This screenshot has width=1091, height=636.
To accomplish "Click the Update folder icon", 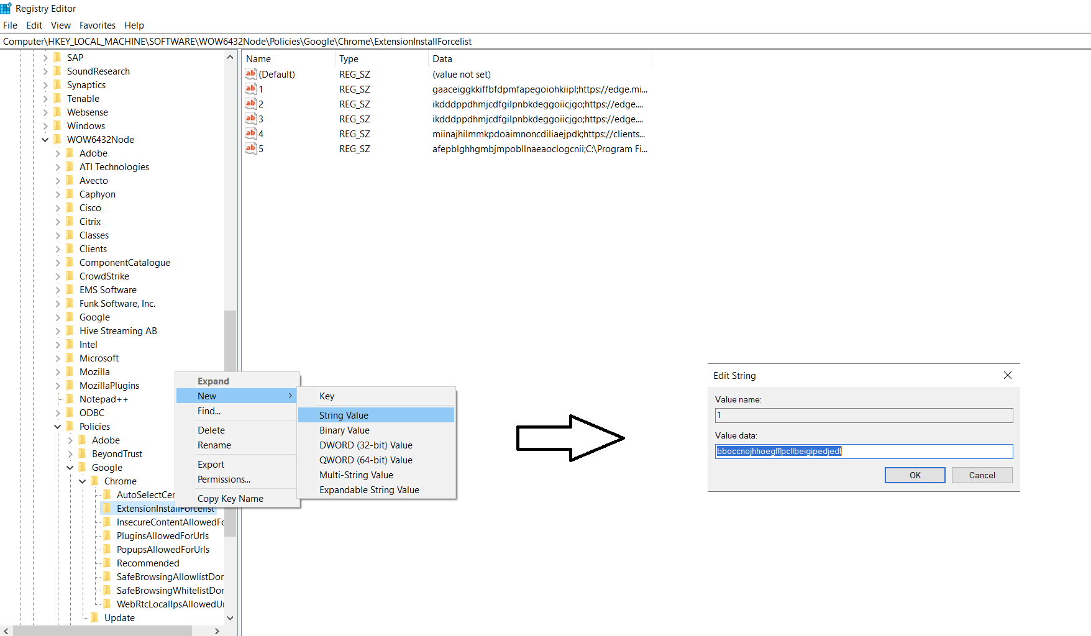I will click(94, 617).
